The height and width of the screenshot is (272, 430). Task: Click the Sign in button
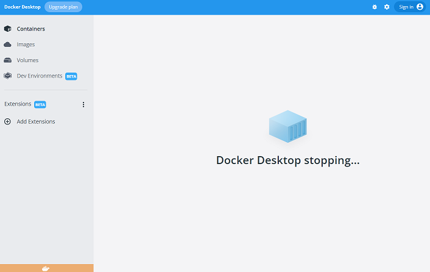click(x=410, y=7)
